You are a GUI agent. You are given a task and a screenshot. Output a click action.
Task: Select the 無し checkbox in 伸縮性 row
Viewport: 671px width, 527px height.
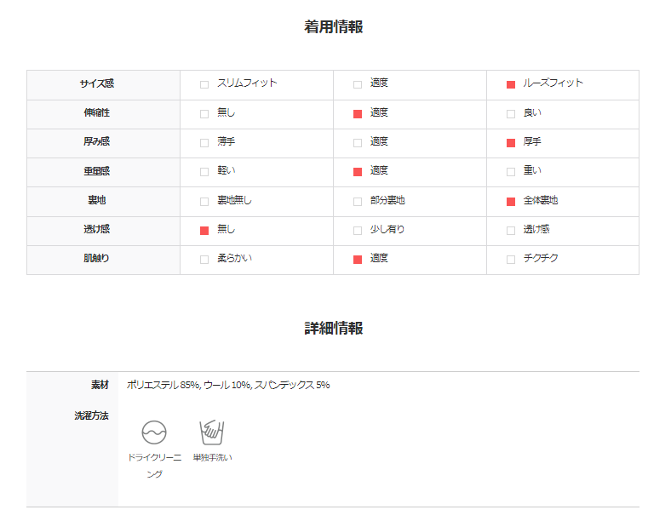(204, 114)
